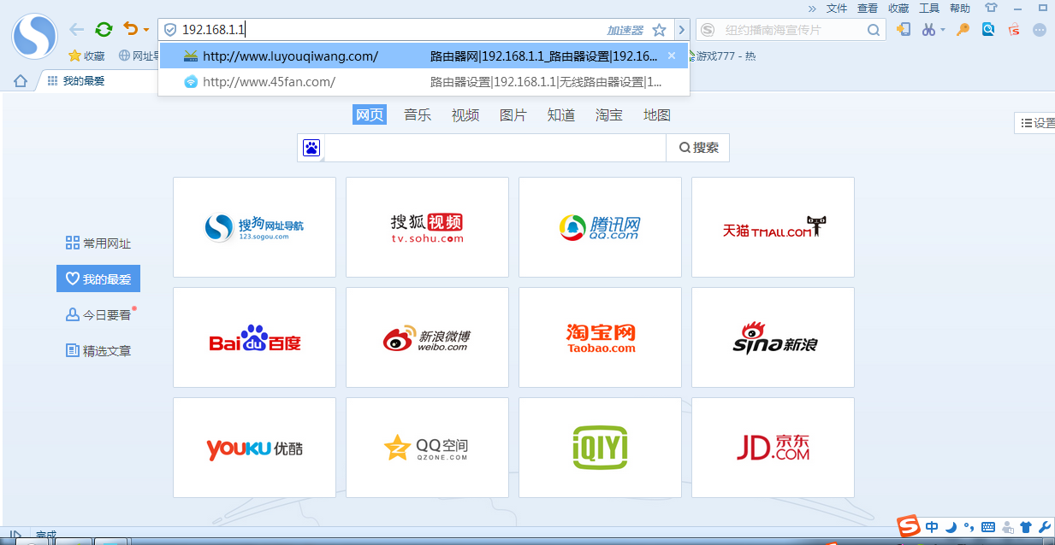
Task: Choose the luyouqiwang.com address suggestion
Action: [x=424, y=56]
